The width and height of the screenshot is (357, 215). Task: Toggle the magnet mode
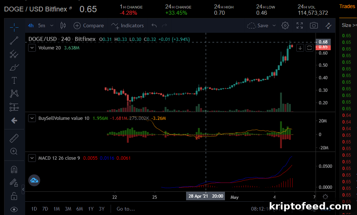pos(14,169)
